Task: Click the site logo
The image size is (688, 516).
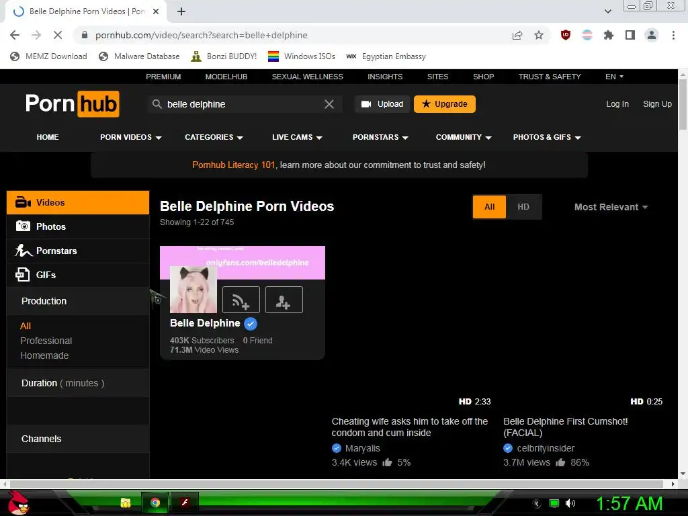Action: tap(73, 104)
